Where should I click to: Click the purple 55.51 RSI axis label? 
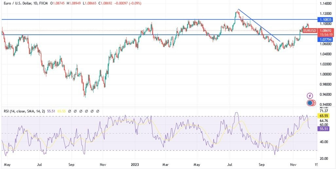click(x=324, y=129)
